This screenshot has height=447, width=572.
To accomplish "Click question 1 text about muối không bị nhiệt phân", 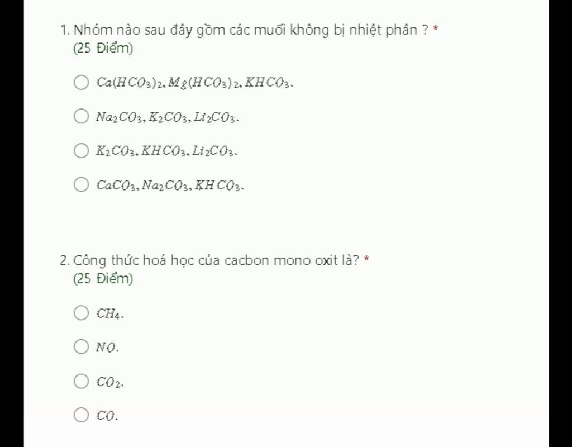I will pyautogui.click(x=245, y=30).
